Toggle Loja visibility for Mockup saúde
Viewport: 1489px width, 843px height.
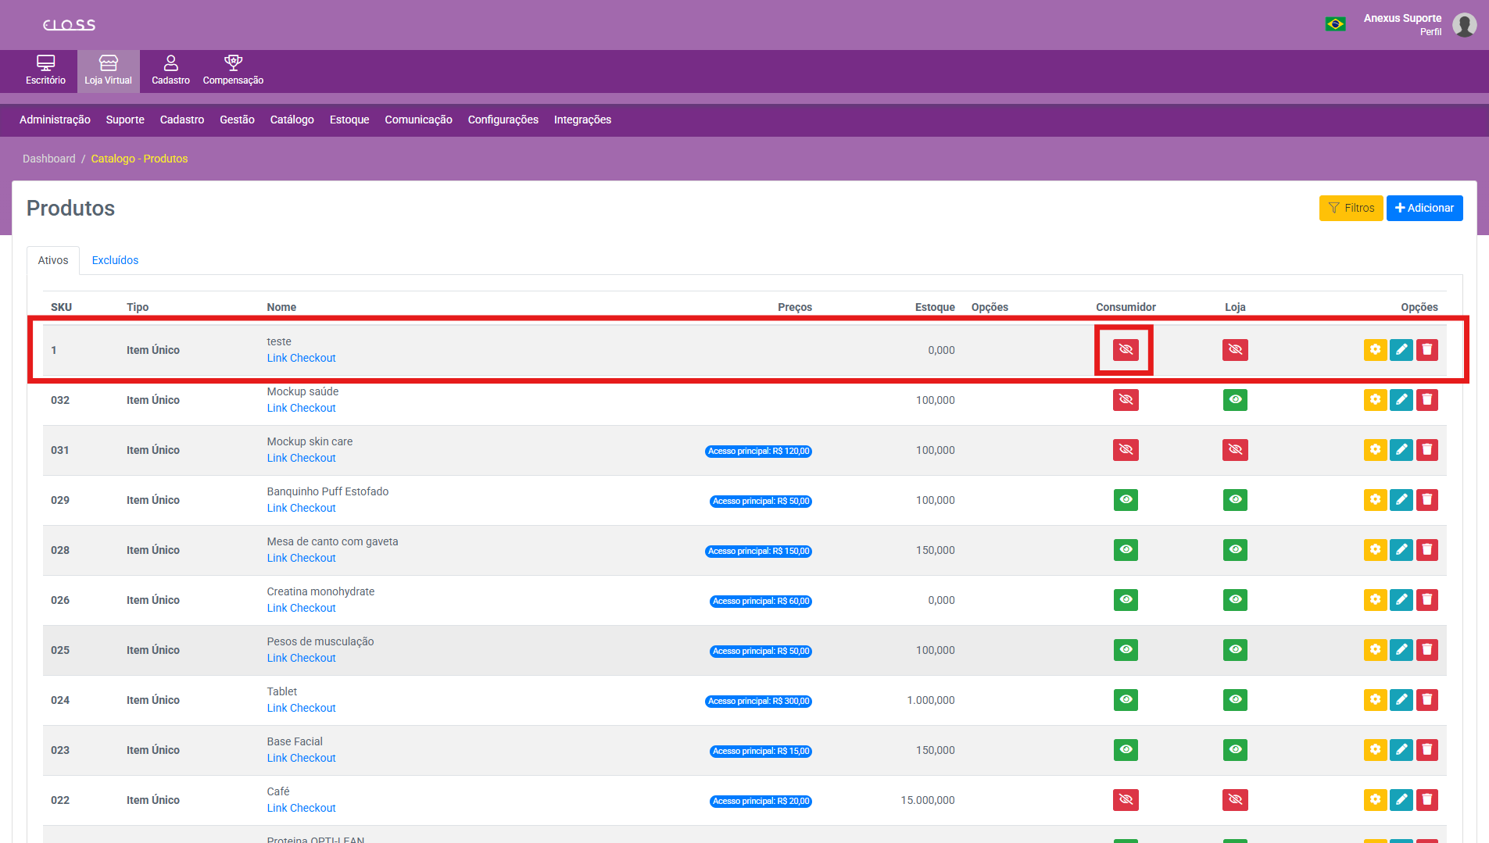(1235, 400)
